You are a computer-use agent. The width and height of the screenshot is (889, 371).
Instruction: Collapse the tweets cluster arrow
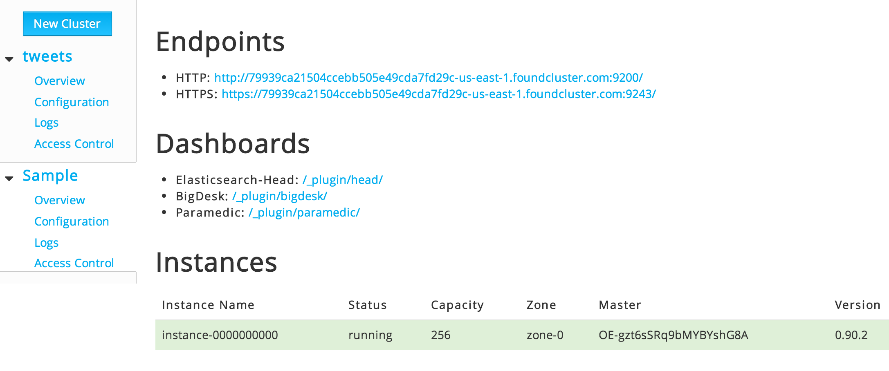pyautogui.click(x=9, y=59)
